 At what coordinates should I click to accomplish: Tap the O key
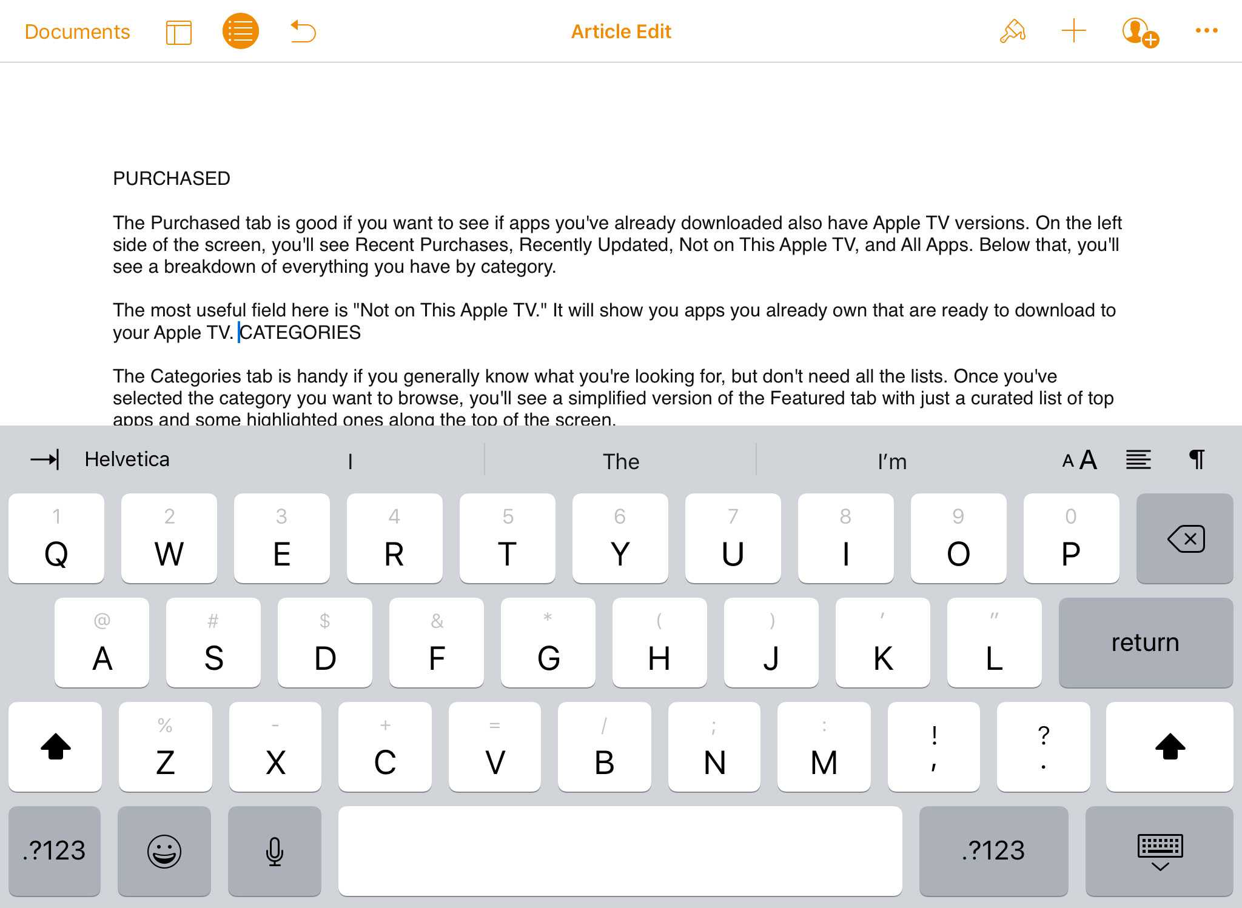pos(959,538)
